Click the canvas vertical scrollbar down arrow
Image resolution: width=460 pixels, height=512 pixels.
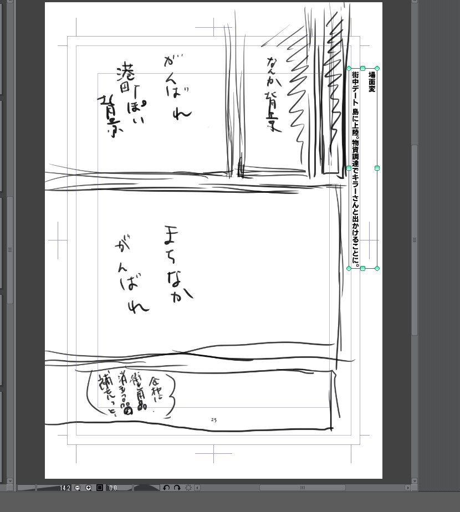pyautogui.click(x=415, y=480)
